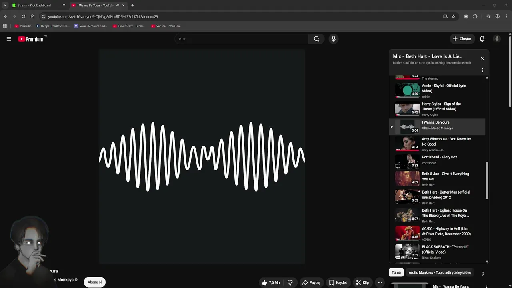Play Portishead - Glory Box
The image size is (512, 288).
pos(437,162)
